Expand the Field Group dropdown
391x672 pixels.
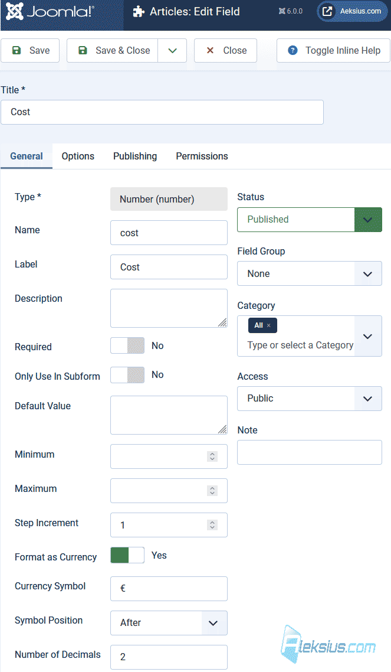tap(309, 273)
